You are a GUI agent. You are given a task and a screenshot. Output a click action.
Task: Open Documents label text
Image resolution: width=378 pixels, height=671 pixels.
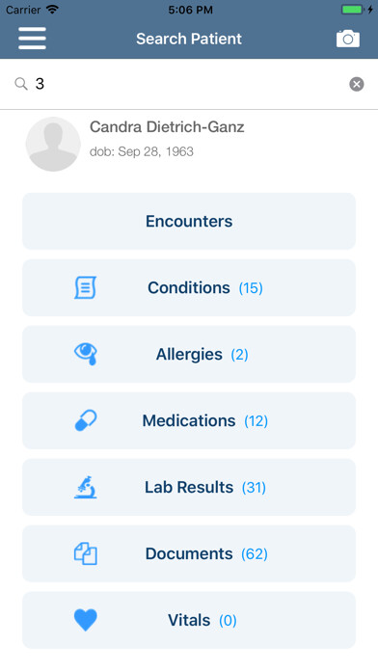[x=189, y=553]
